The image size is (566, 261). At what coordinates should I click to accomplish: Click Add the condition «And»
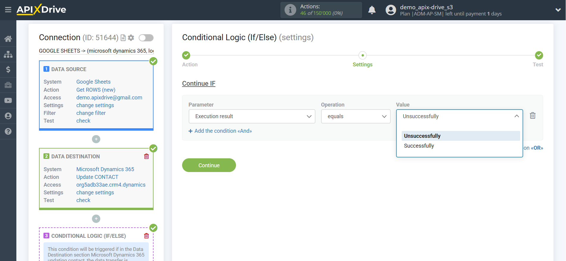(220, 131)
